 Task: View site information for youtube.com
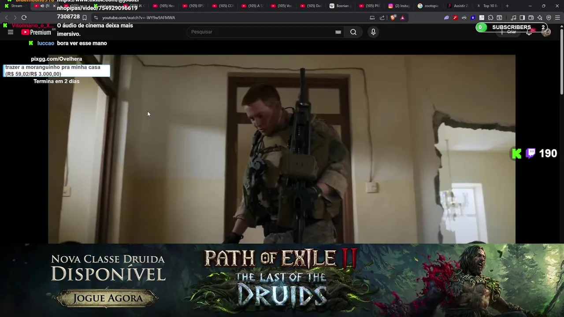[96, 18]
